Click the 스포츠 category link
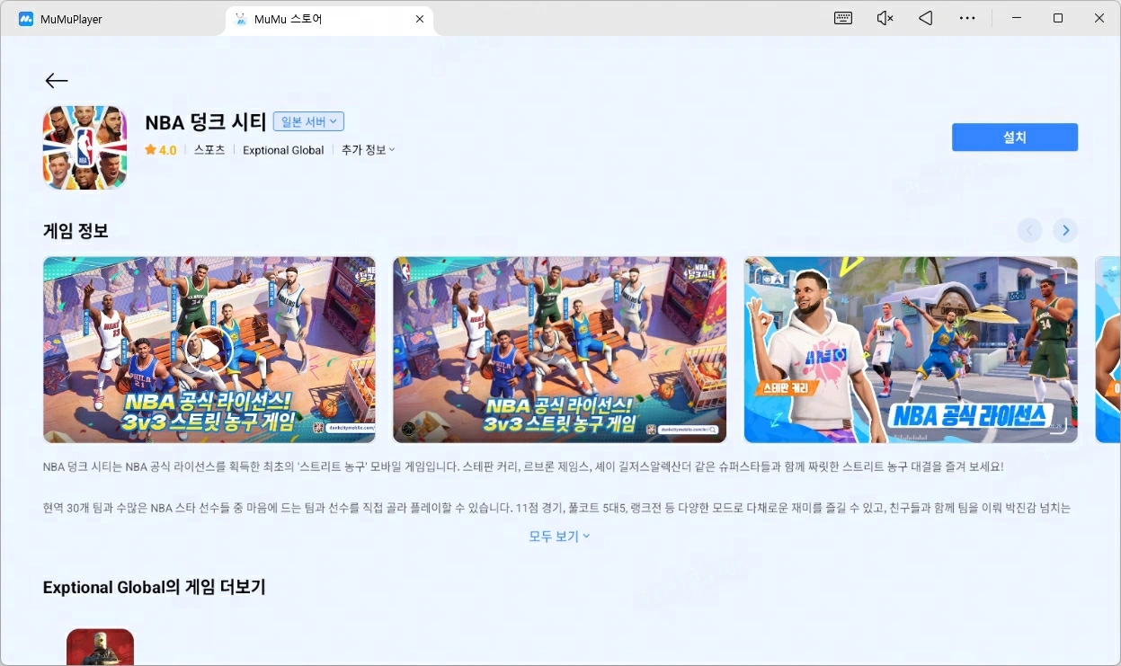The height and width of the screenshot is (666, 1121). coord(209,150)
